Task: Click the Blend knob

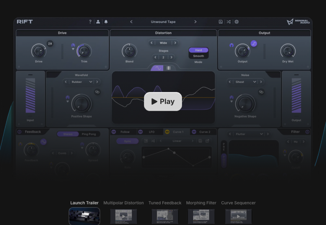Action: 129,51
